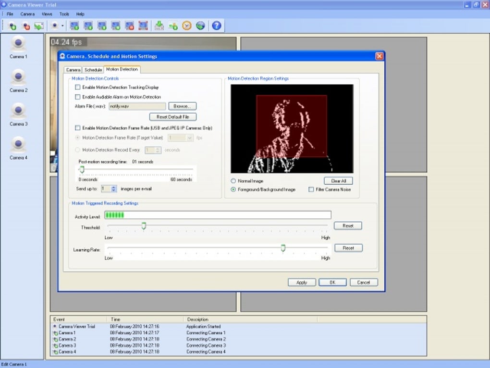Click the green download toolbar icon
This screenshot has height=368, width=490.
point(159,25)
